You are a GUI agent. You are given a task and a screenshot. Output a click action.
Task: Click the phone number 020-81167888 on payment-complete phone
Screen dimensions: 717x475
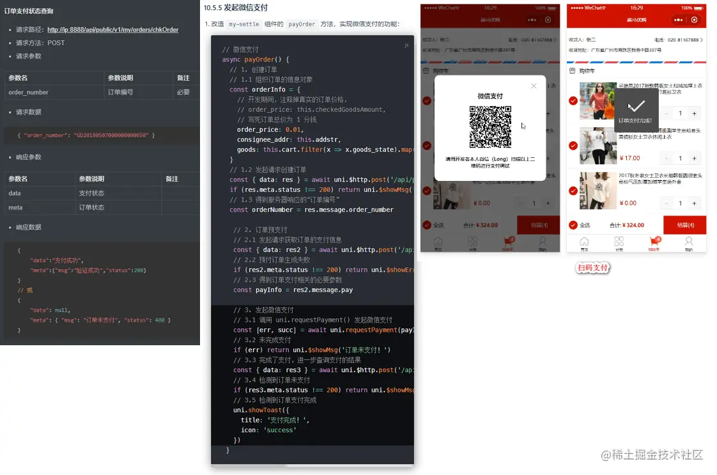[x=683, y=40]
